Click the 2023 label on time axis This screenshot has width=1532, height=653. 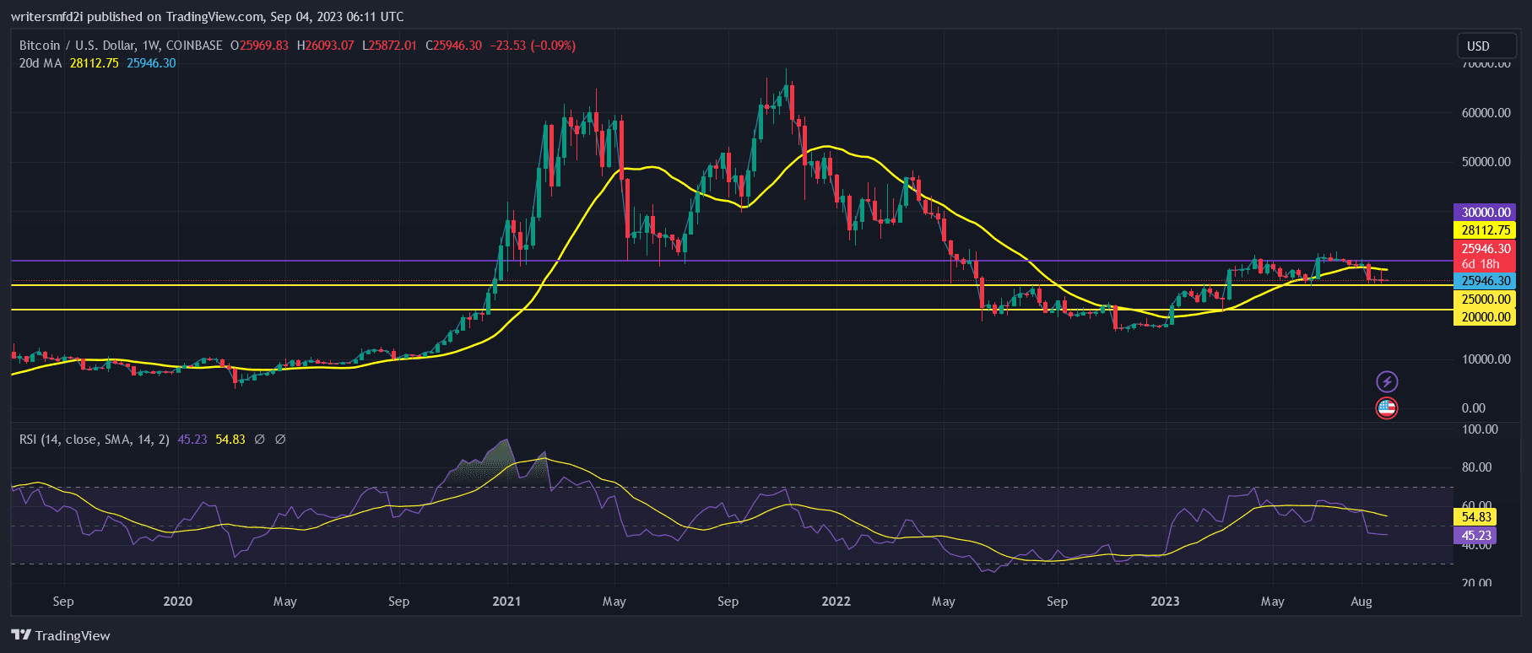pyautogui.click(x=1165, y=602)
